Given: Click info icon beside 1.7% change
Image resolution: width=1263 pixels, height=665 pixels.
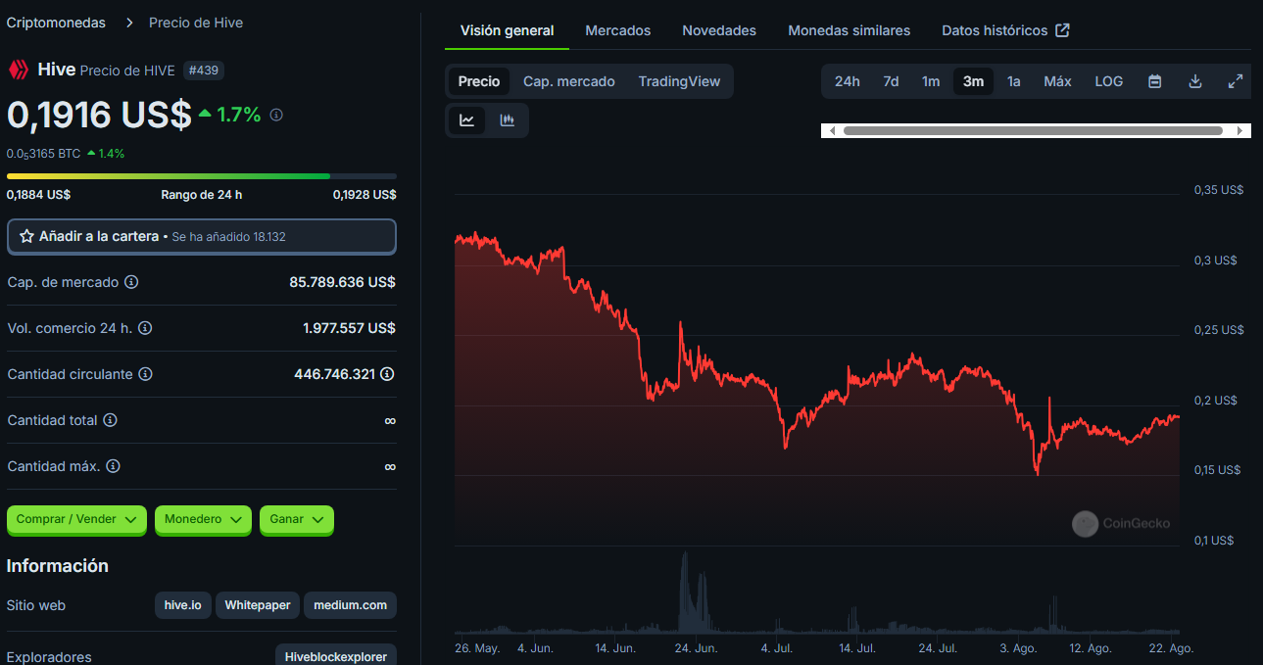Looking at the screenshot, I should pyautogui.click(x=276, y=115).
